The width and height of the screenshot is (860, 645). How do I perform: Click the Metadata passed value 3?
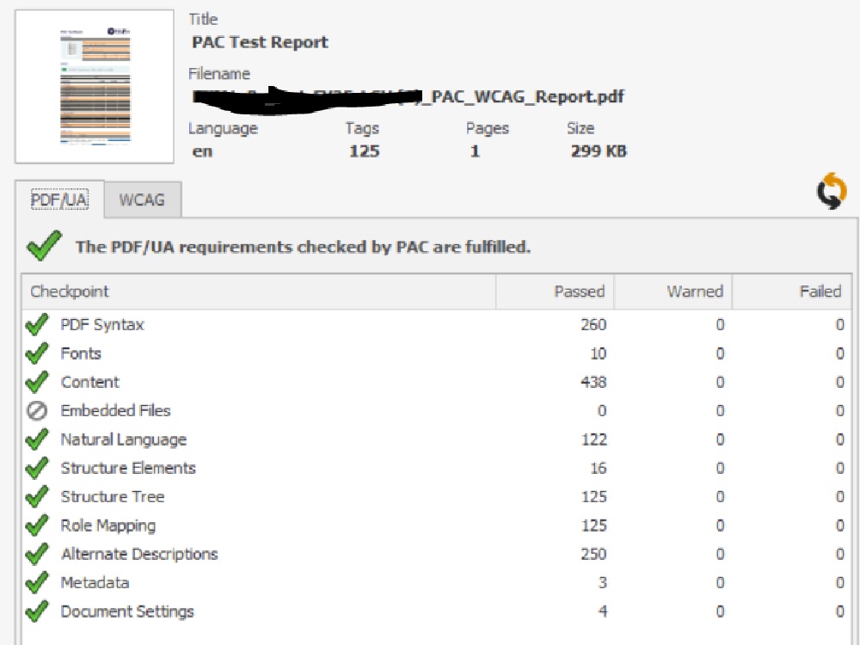click(x=602, y=582)
